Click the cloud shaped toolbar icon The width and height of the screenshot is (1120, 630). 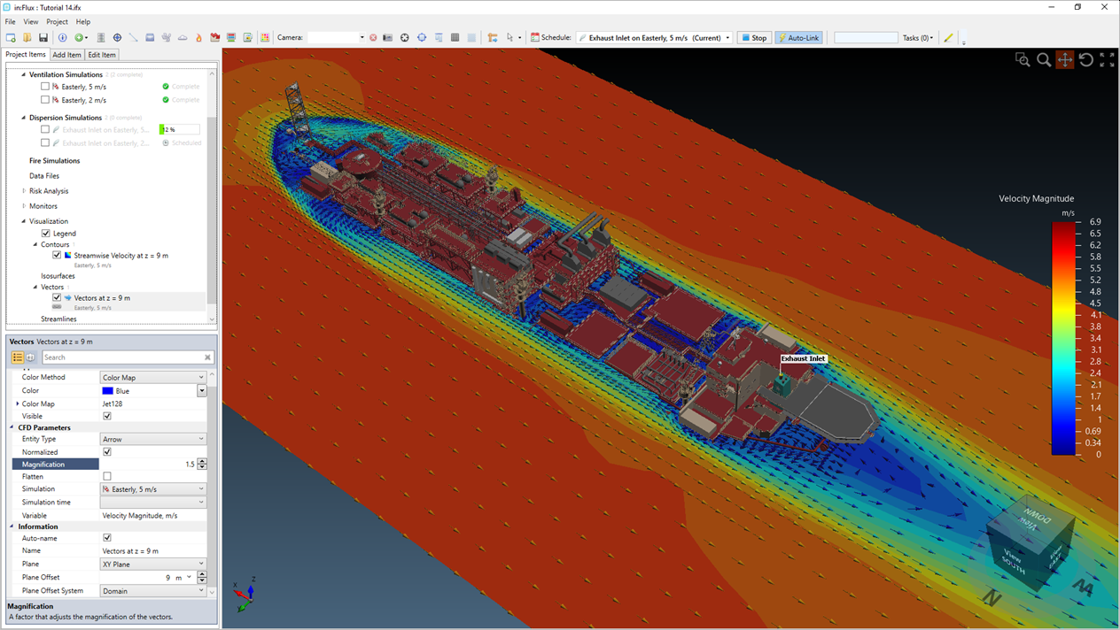pyautogui.click(x=183, y=38)
